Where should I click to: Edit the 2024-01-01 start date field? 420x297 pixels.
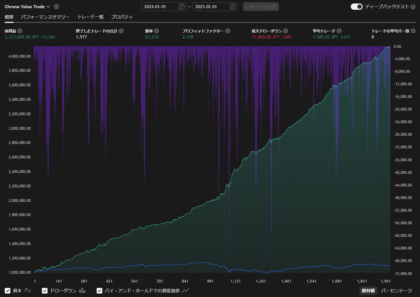point(164,7)
